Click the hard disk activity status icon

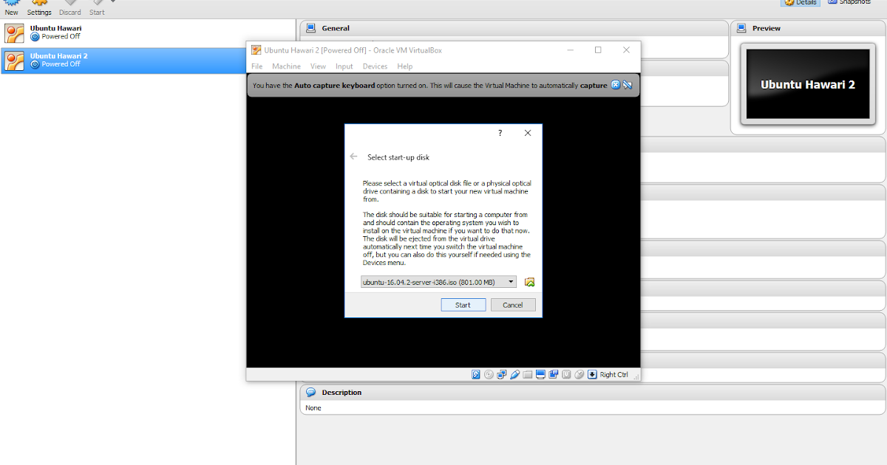pyautogui.click(x=476, y=374)
